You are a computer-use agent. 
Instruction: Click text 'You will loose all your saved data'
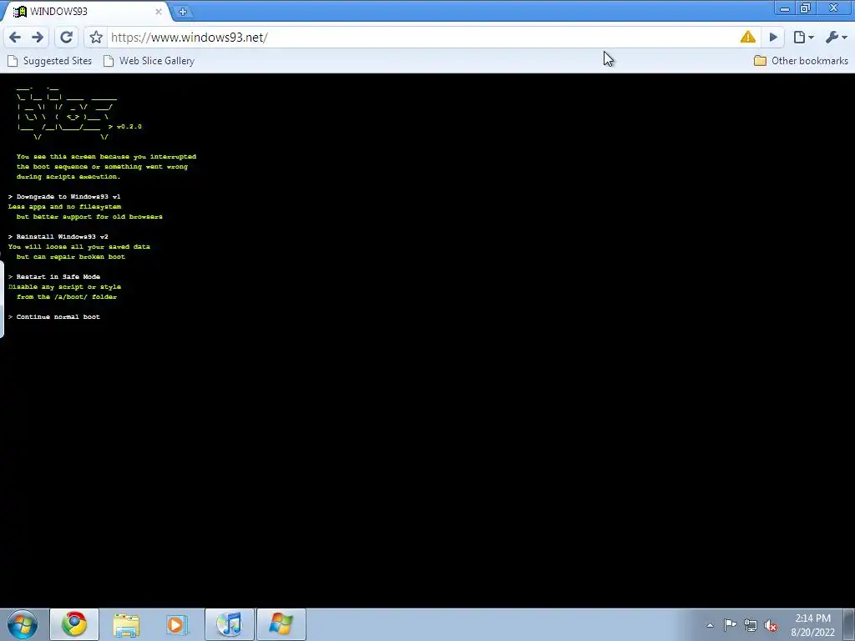pos(79,246)
